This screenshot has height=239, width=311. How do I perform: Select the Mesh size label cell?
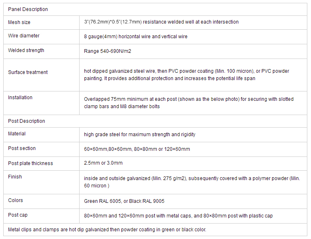click(x=41, y=22)
